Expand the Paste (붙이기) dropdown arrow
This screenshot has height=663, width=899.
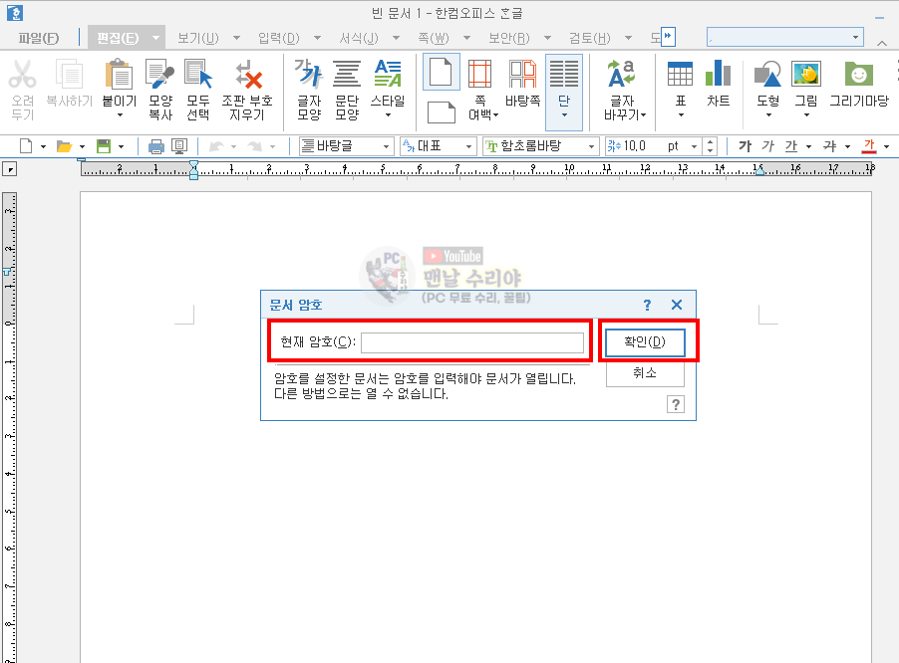coord(120,115)
